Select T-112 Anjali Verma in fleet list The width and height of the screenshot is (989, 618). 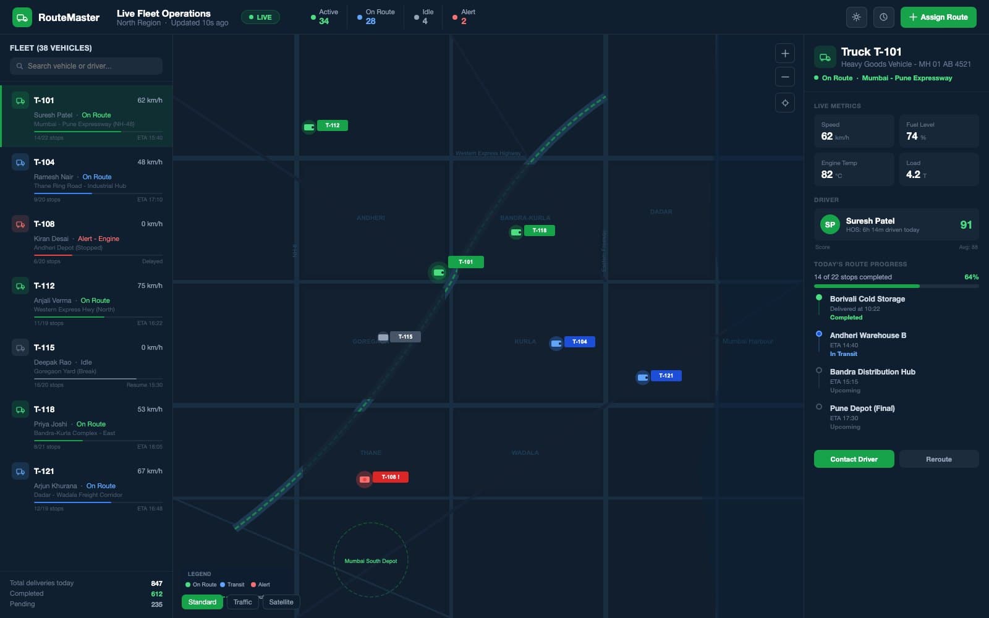pos(87,302)
